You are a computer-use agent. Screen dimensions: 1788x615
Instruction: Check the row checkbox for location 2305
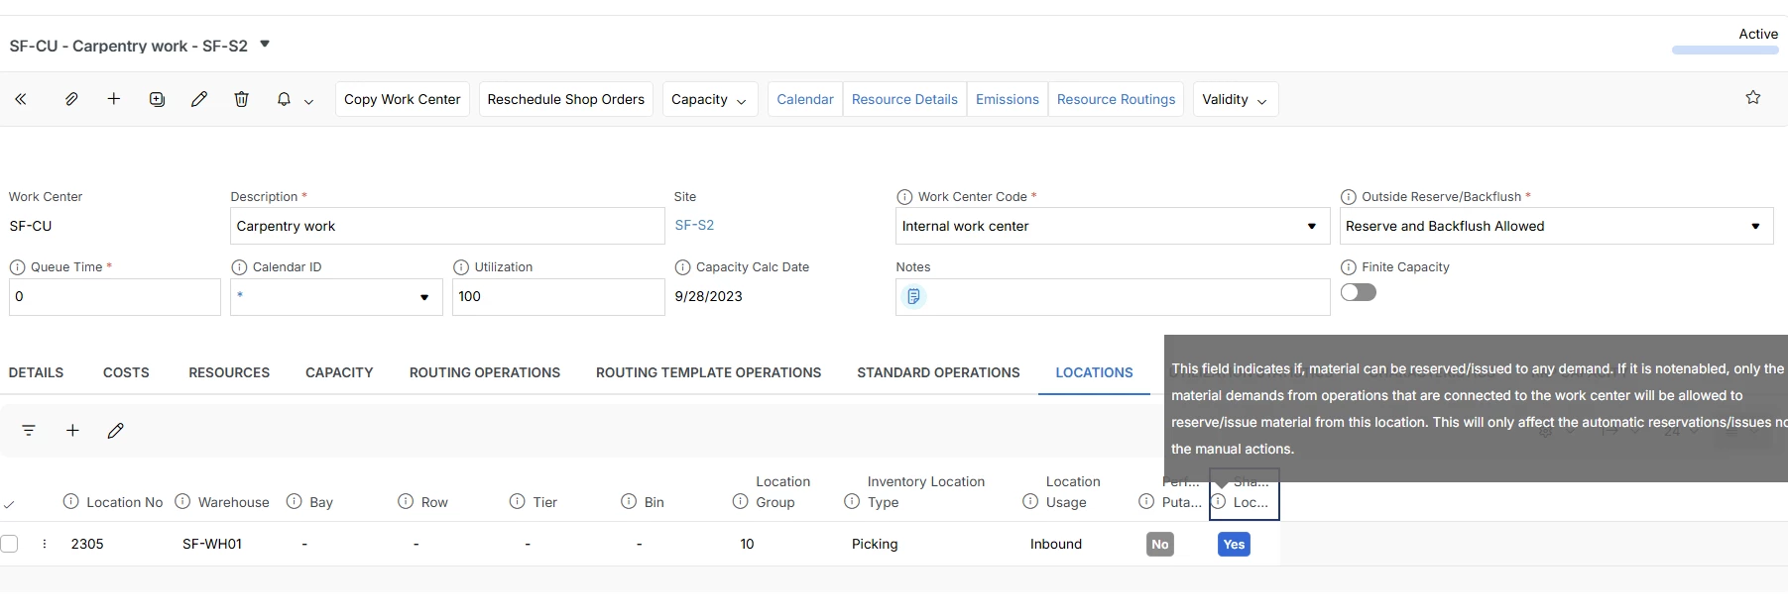point(10,544)
